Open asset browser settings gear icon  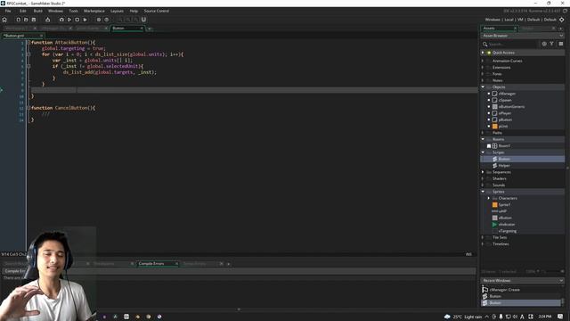pos(544,44)
